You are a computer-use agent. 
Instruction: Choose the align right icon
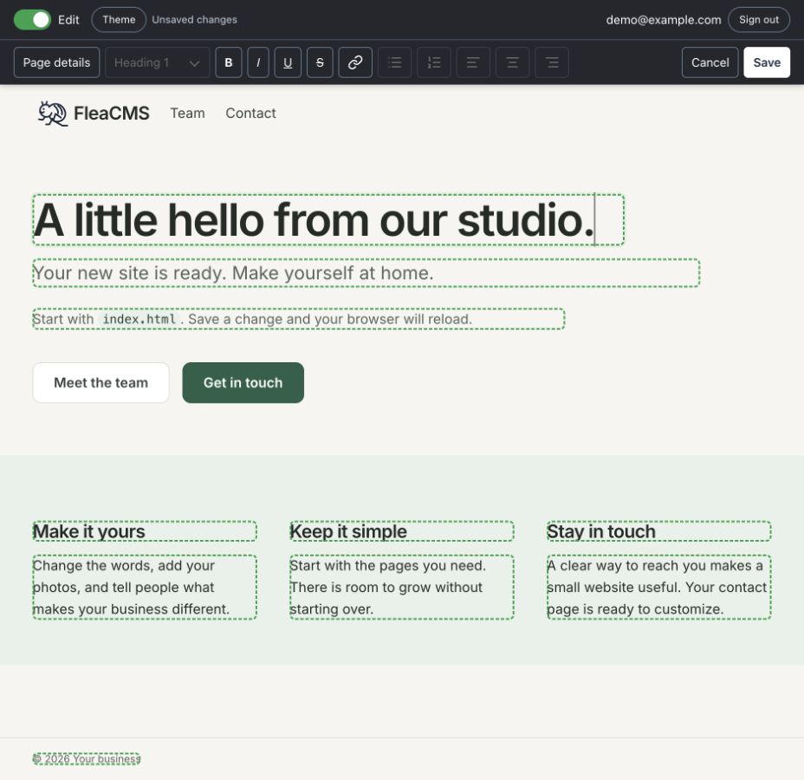pyautogui.click(x=552, y=62)
